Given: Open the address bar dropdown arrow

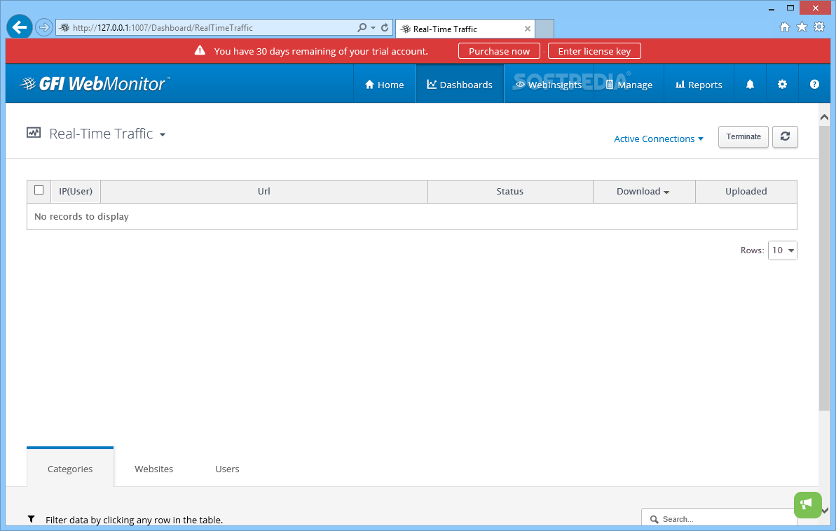Looking at the screenshot, I should 374,28.
